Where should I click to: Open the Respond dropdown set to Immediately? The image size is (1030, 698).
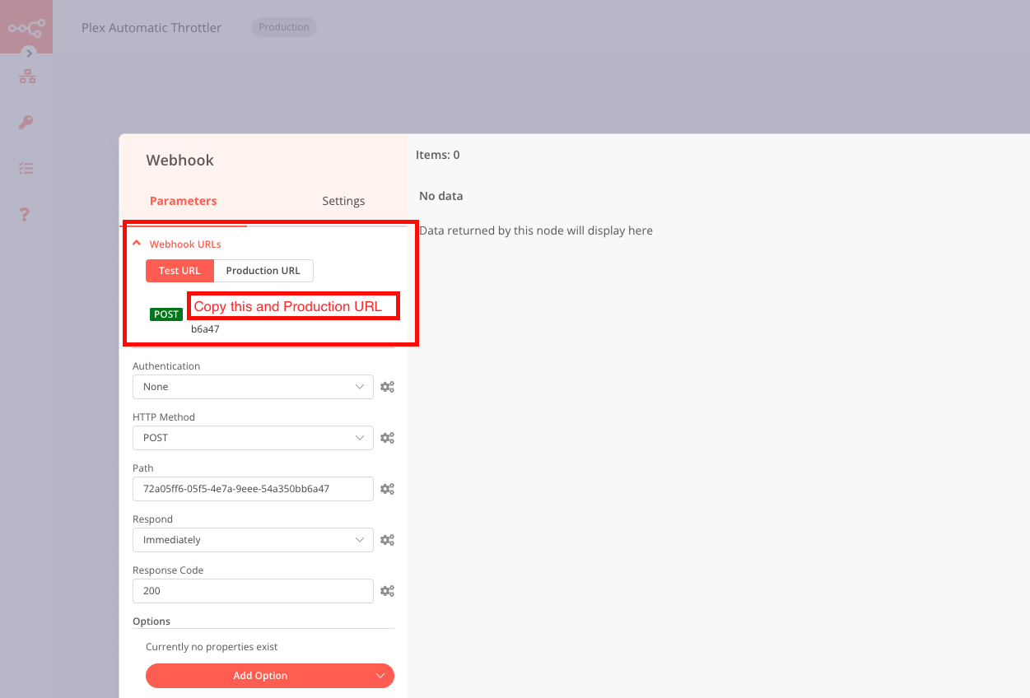253,540
